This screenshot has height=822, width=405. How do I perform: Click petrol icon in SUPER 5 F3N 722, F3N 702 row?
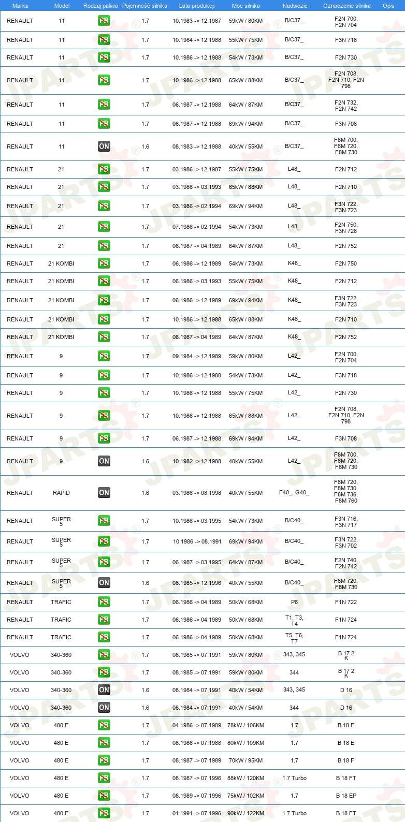click(x=104, y=541)
